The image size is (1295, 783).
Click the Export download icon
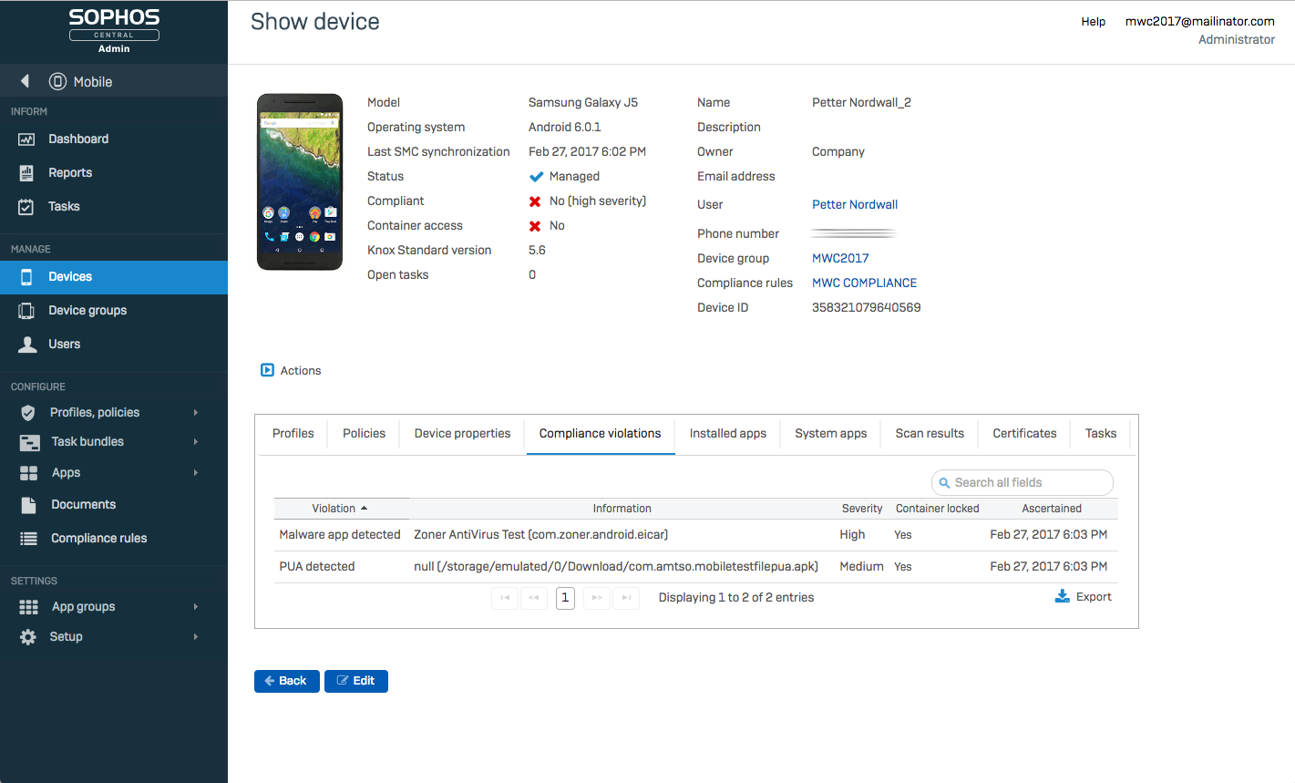coord(1062,596)
